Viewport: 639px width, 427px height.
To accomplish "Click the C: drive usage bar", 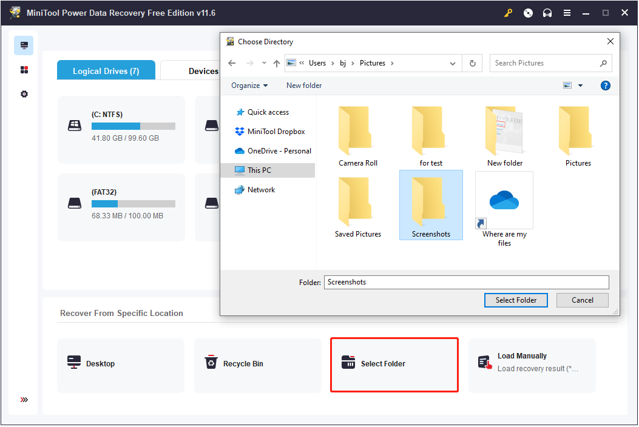I will point(134,126).
